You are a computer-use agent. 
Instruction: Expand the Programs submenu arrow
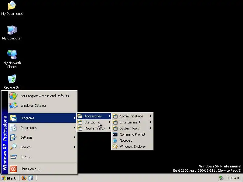tap(74, 118)
